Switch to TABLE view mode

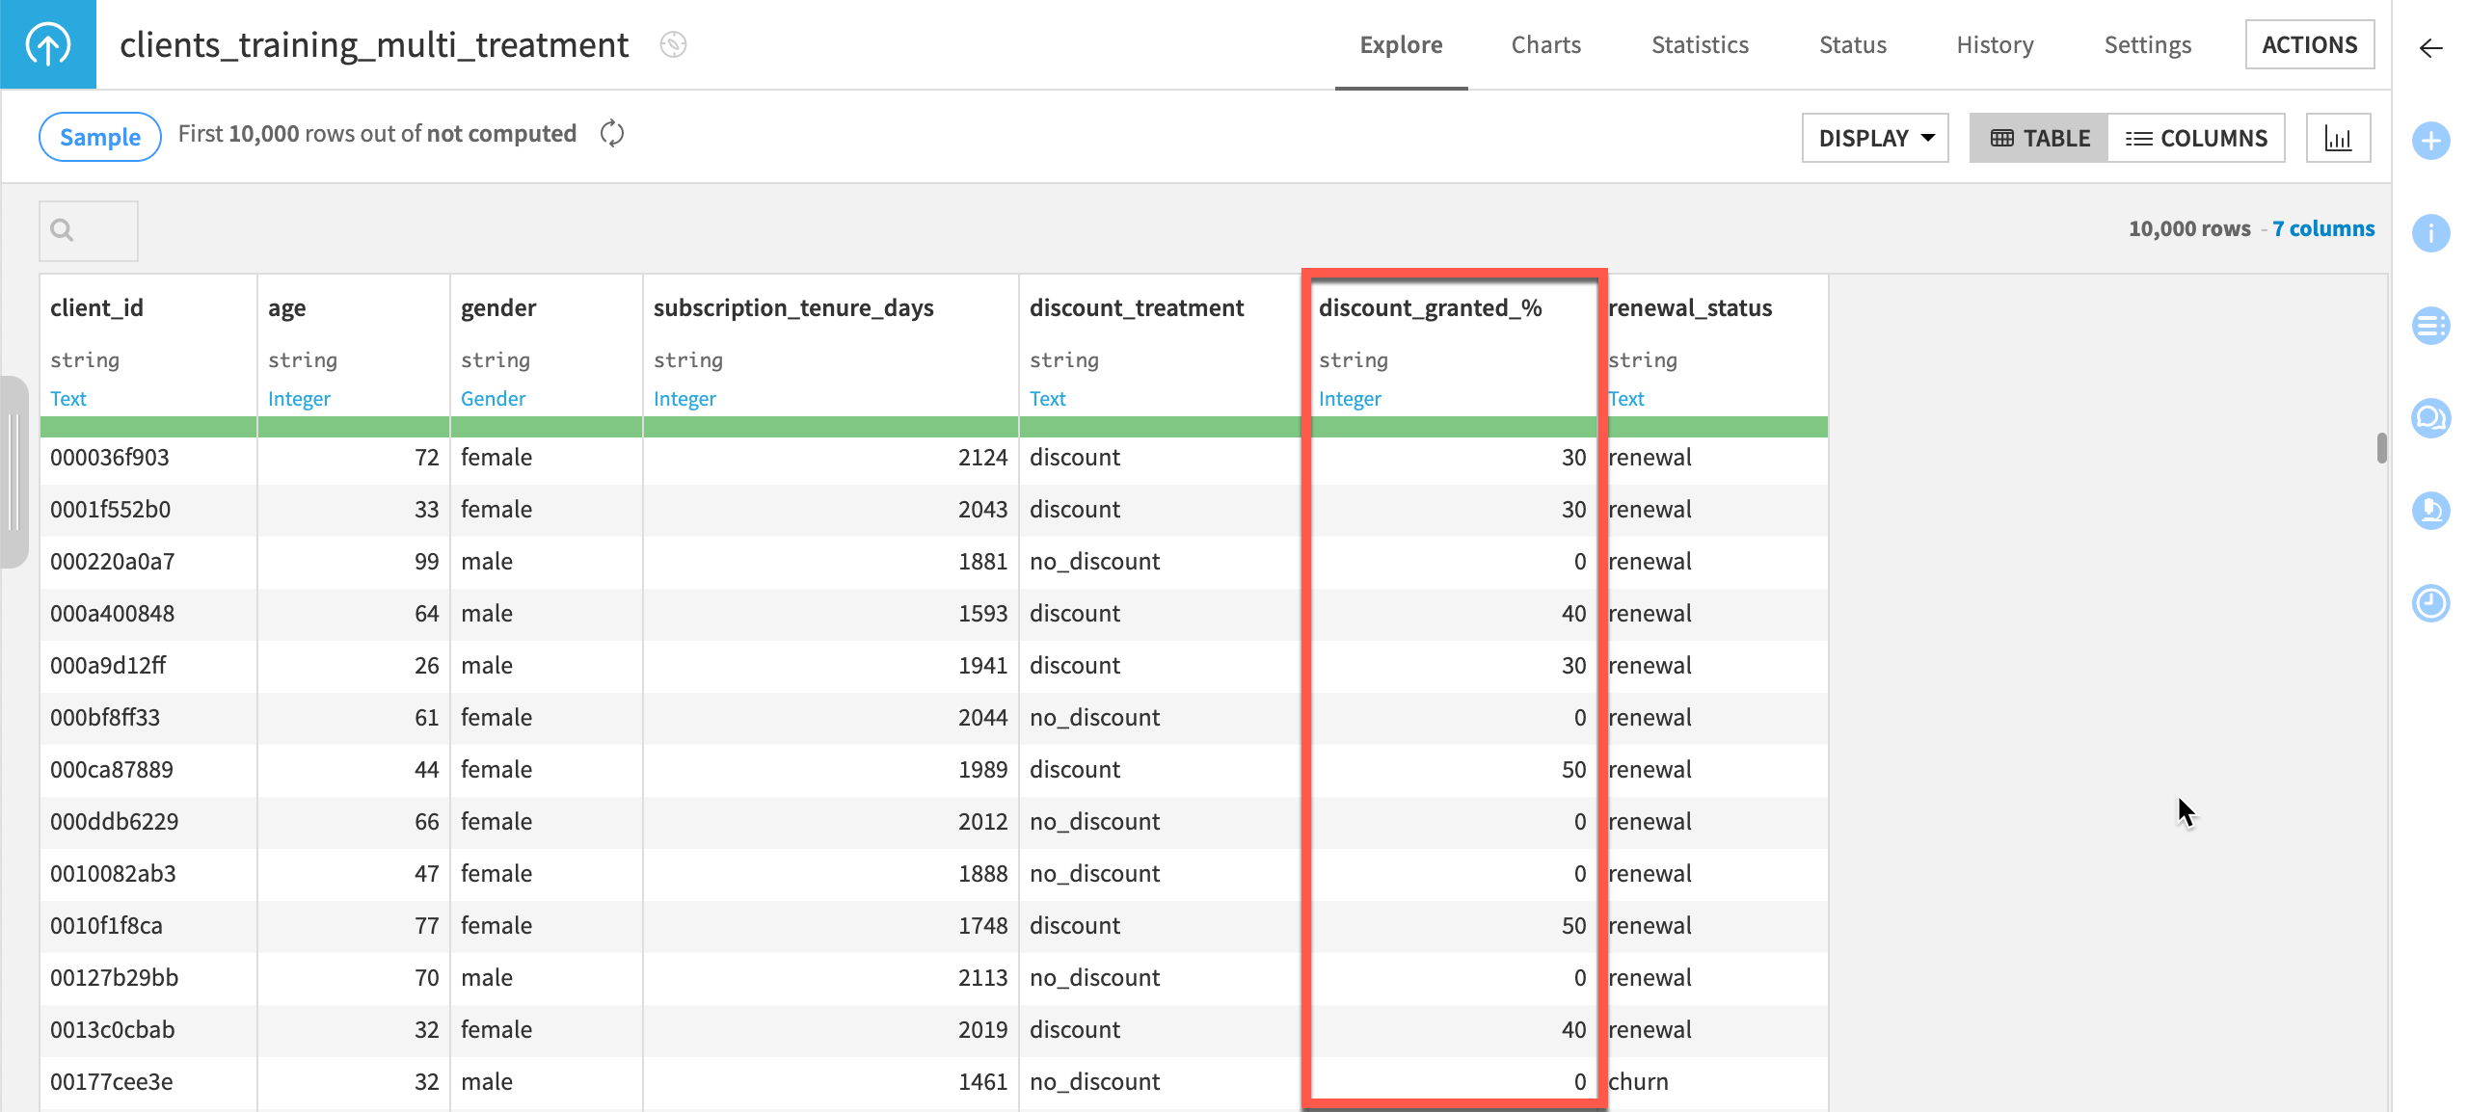coord(2038,138)
